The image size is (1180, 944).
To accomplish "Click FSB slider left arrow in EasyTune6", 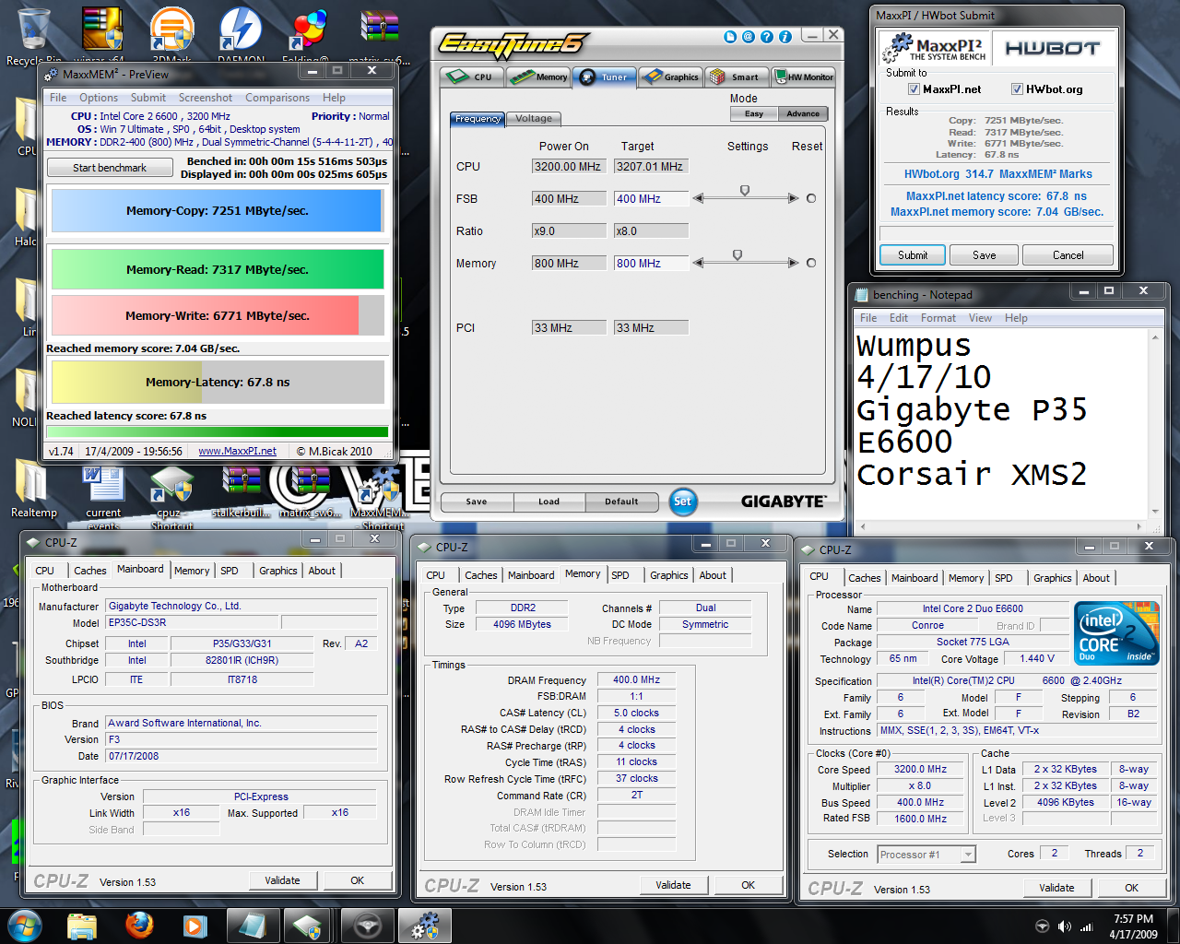I will [x=699, y=198].
